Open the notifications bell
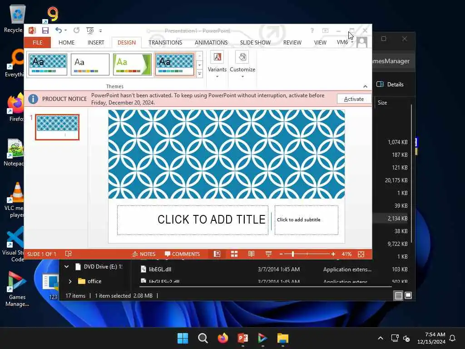Viewport: 465px width, 349px height. pos(452,338)
